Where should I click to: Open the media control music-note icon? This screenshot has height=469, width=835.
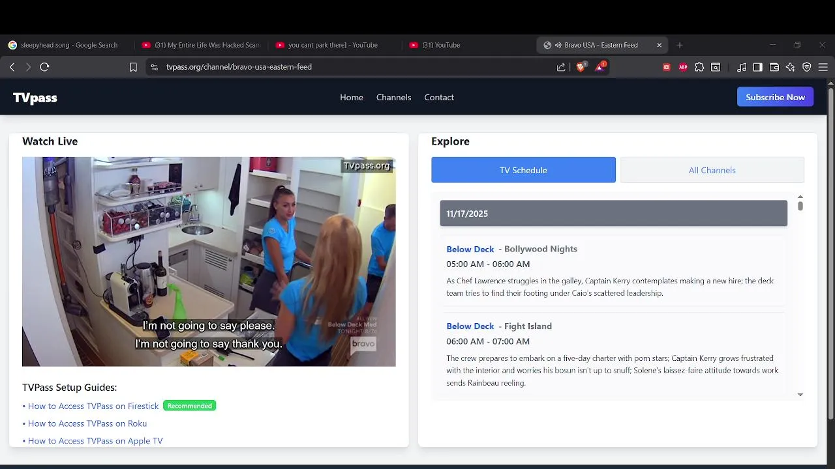pos(742,67)
